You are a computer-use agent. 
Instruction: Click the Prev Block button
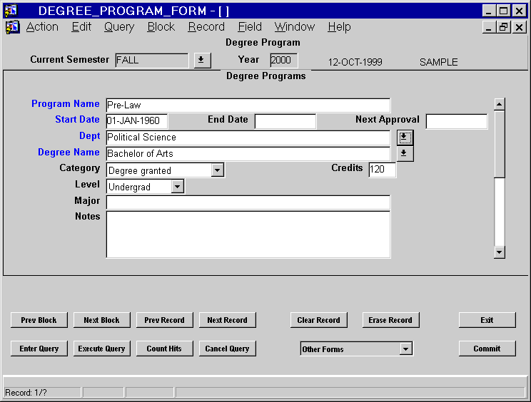pyautogui.click(x=39, y=320)
